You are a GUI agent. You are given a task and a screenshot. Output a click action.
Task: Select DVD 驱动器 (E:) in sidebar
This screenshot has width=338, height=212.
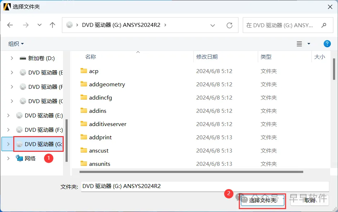(39, 116)
